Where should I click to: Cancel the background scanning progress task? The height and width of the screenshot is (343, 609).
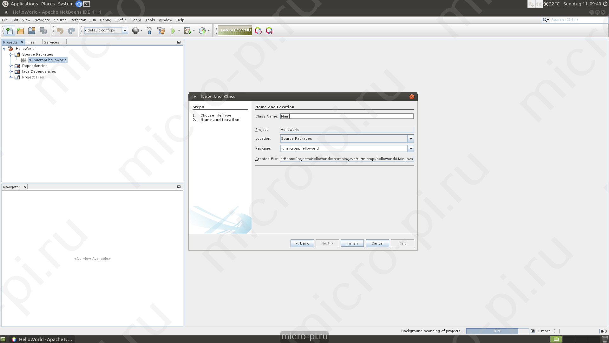click(x=533, y=331)
